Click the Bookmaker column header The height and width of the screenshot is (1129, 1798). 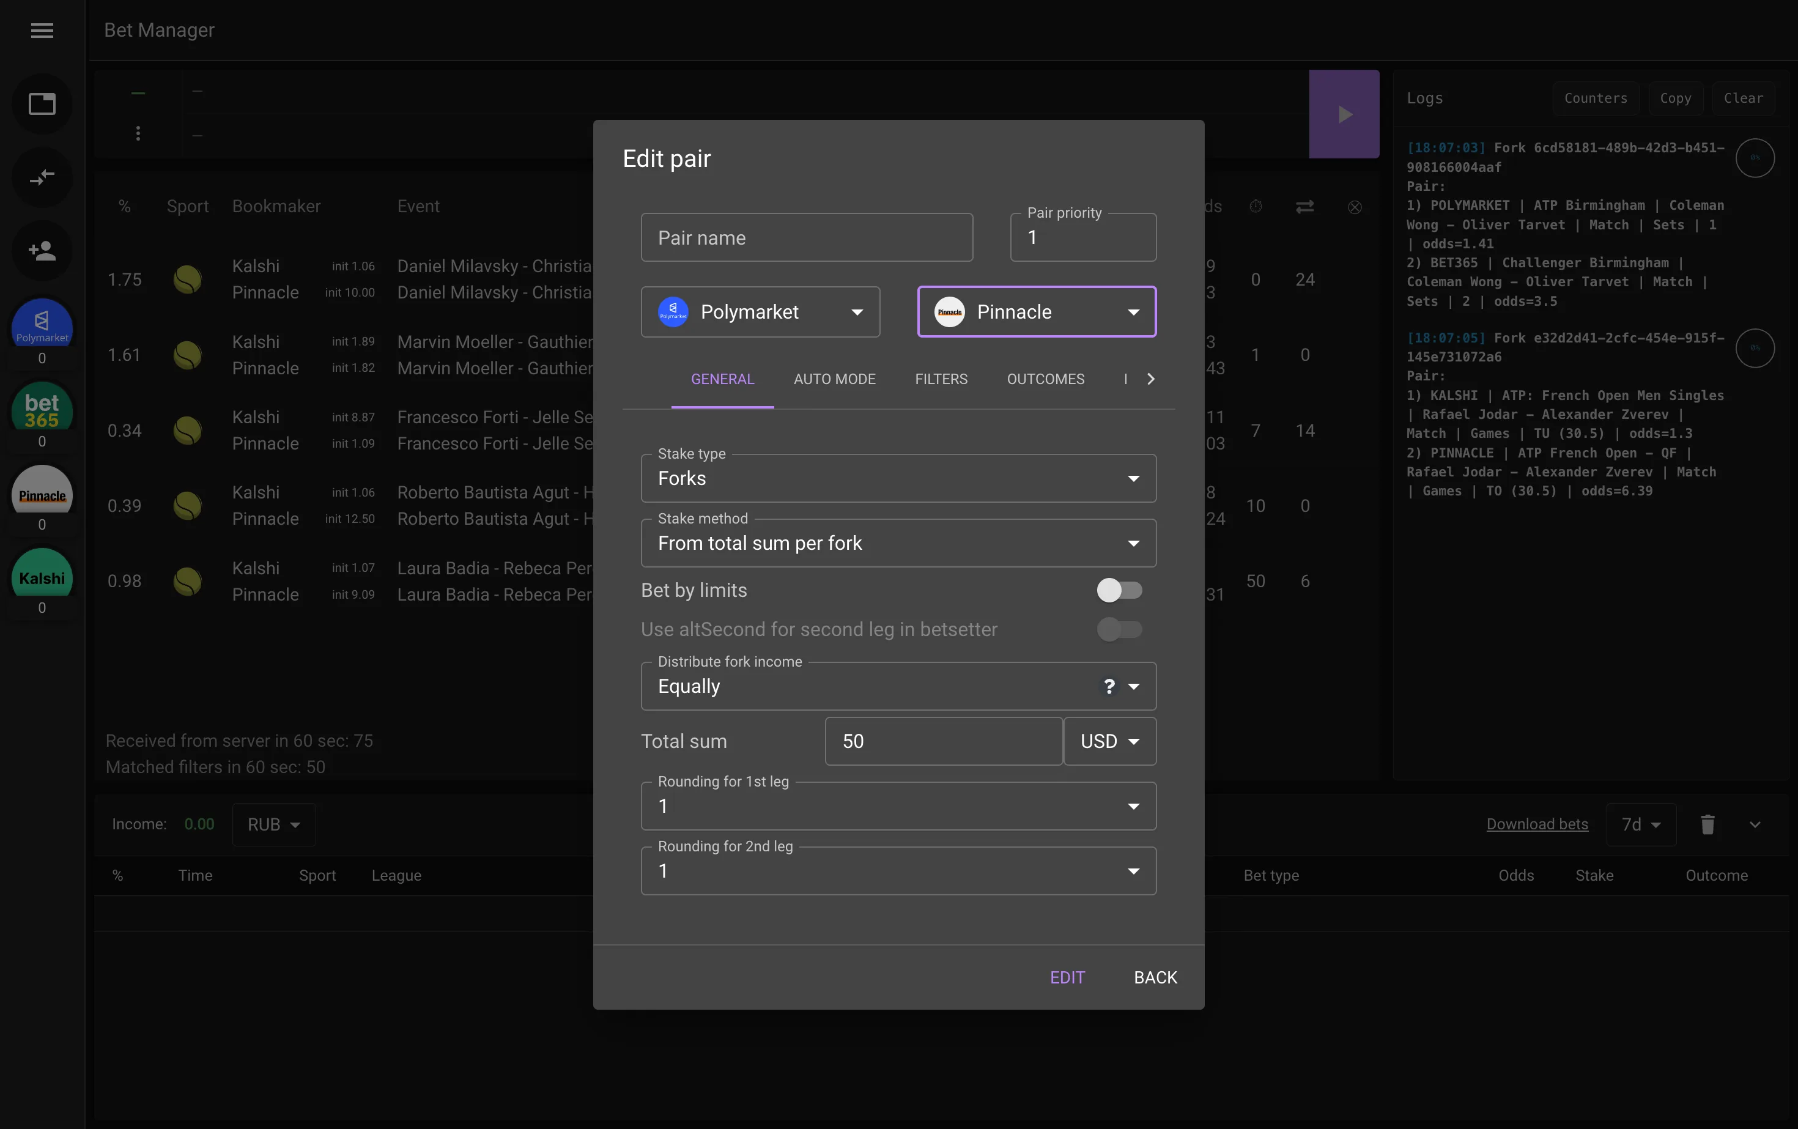coord(276,206)
